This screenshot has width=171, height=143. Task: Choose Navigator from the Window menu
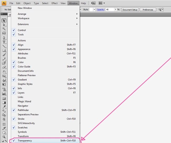click(23, 106)
